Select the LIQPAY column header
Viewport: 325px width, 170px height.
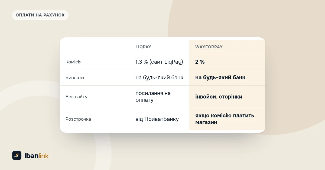click(x=143, y=47)
